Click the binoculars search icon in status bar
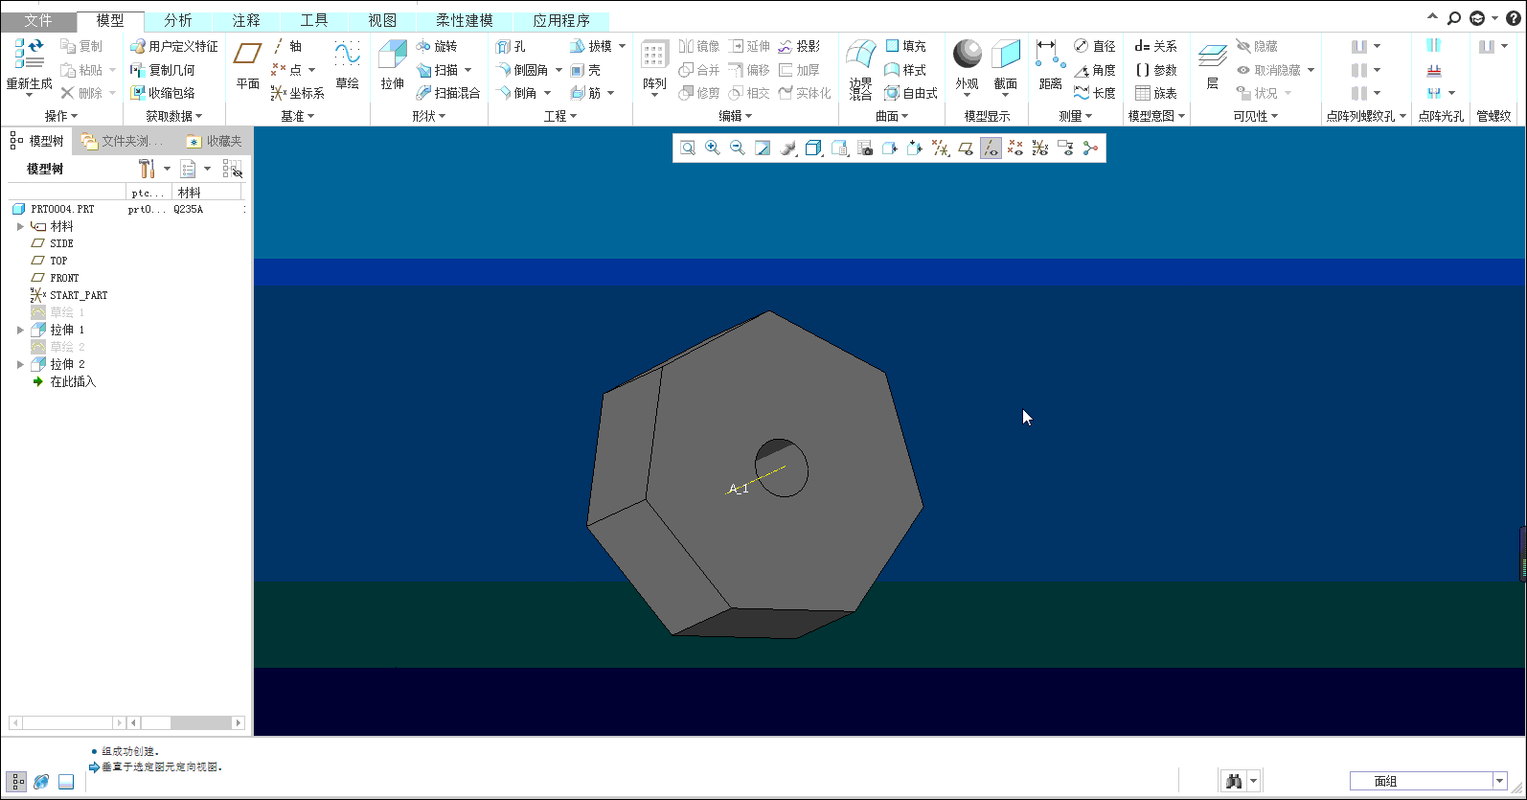Screen dimensions: 1527x800 (1234, 781)
